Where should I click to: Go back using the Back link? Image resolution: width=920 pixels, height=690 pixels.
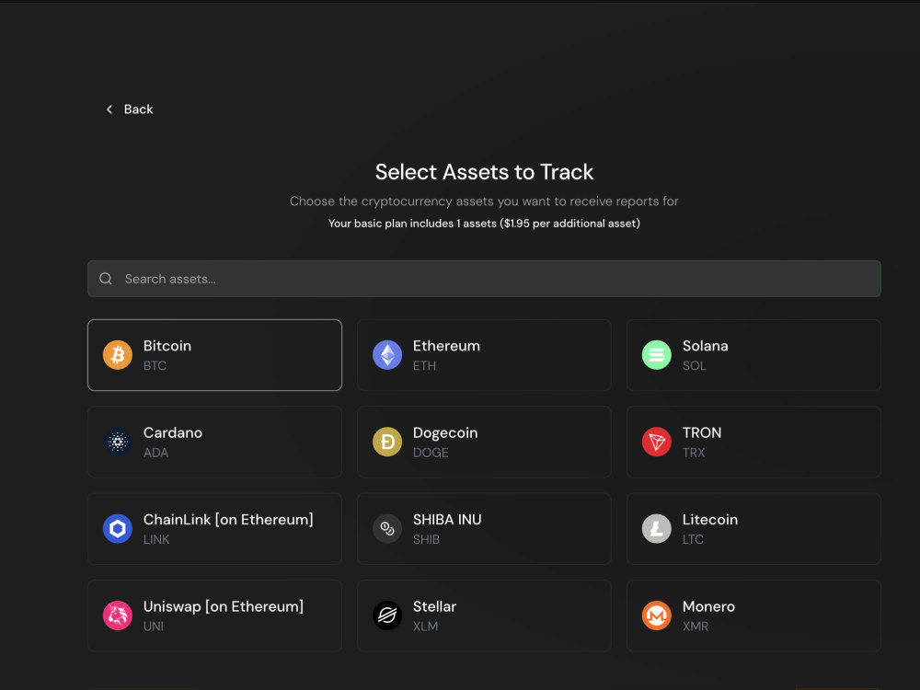point(130,109)
